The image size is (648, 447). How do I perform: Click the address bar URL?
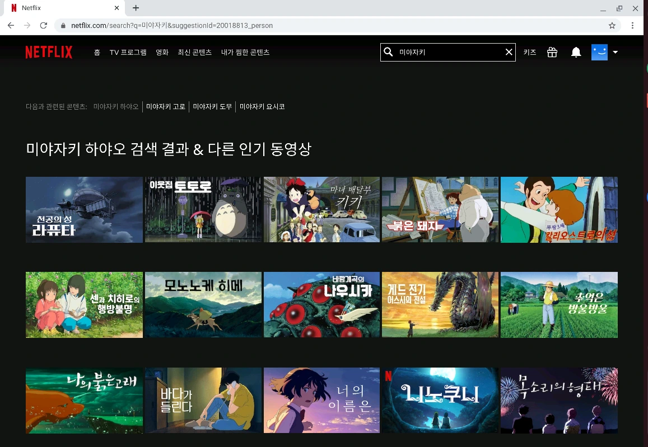pos(172,26)
